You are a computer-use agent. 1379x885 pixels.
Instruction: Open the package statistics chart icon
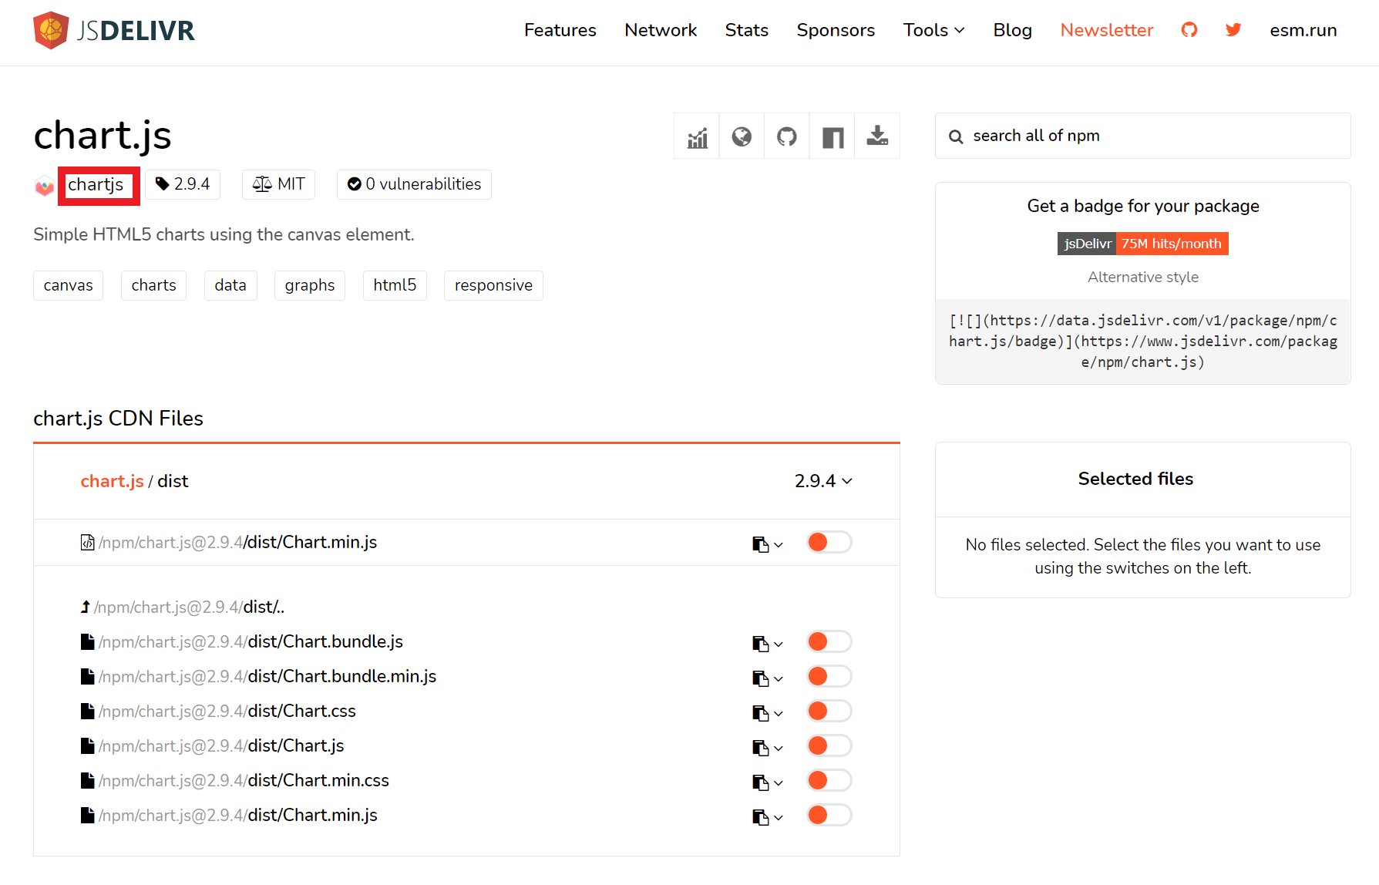point(697,136)
